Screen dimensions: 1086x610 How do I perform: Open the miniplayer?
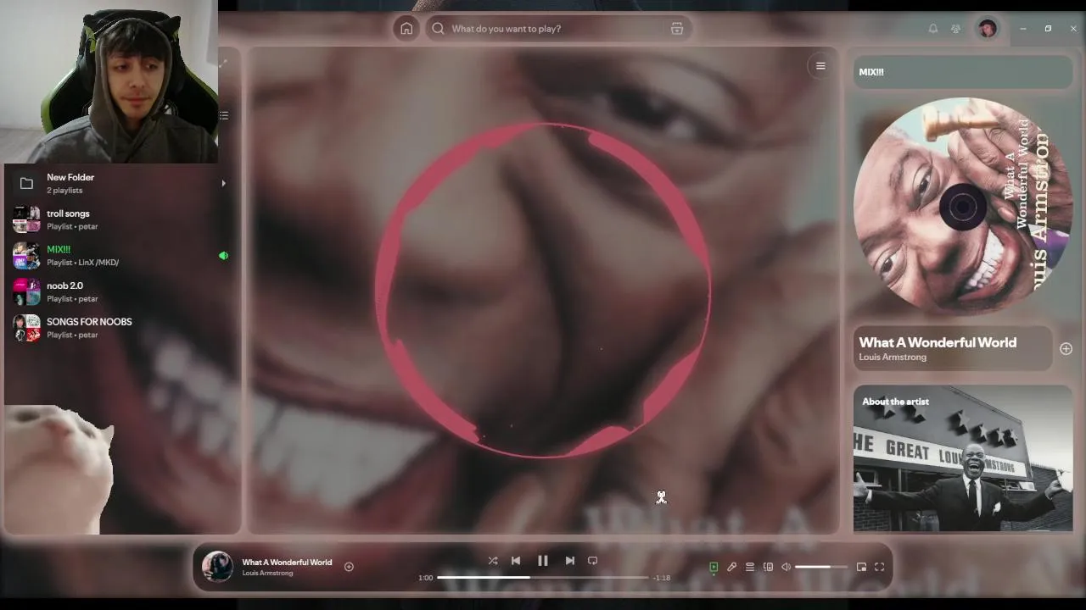pyautogui.click(x=861, y=567)
